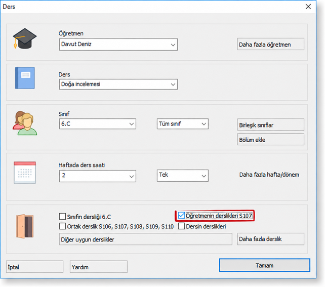Click the blue book lesson icon
The width and height of the screenshot is (325, 287).
pos(25,78)
